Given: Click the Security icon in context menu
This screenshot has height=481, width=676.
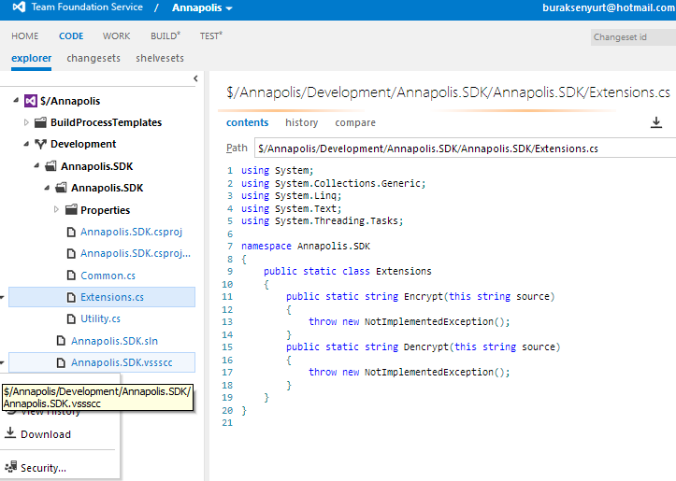Looking at the screenshot, I should pyautogui.click(x=10, y=467).
